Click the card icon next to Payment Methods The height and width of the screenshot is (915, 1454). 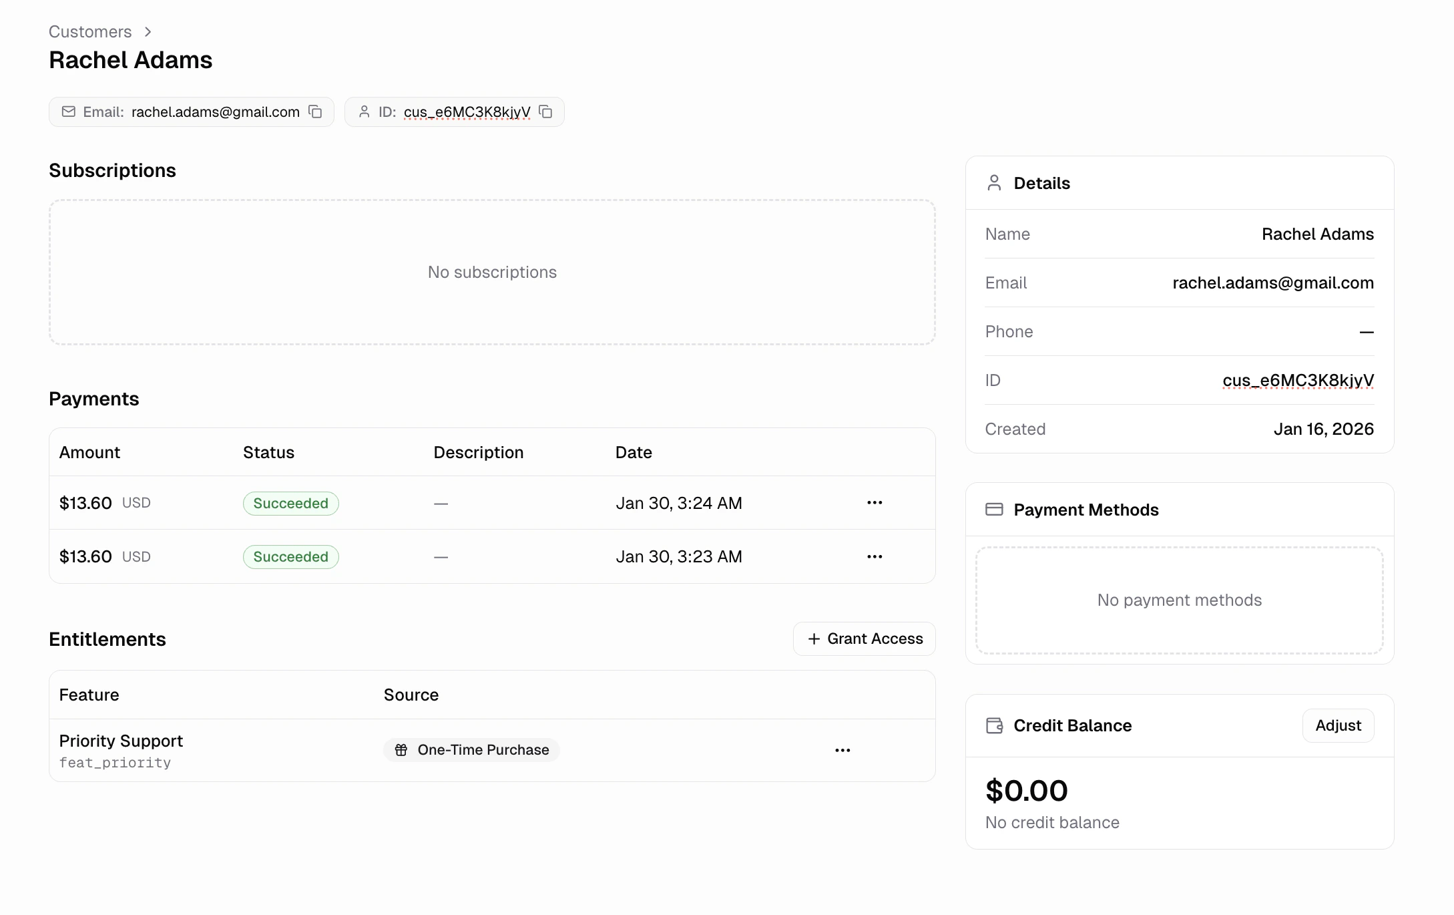994,509
